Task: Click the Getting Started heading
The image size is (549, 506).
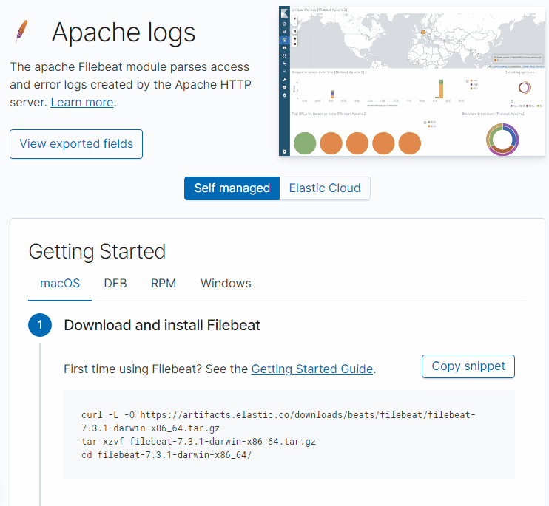Action: point(97,252)
